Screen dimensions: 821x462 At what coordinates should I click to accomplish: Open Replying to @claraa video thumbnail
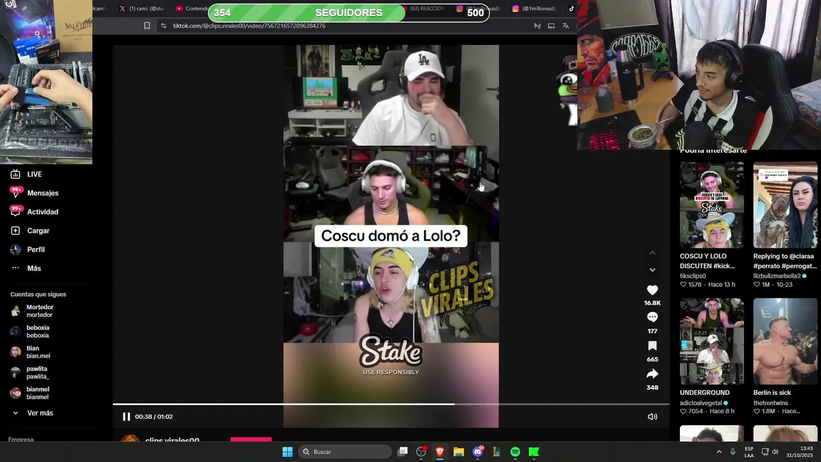click(785, 205)
